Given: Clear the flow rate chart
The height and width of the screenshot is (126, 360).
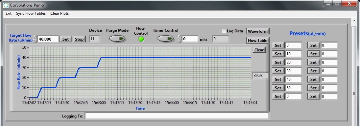Looking at the screenshot, I should [259, 50].
